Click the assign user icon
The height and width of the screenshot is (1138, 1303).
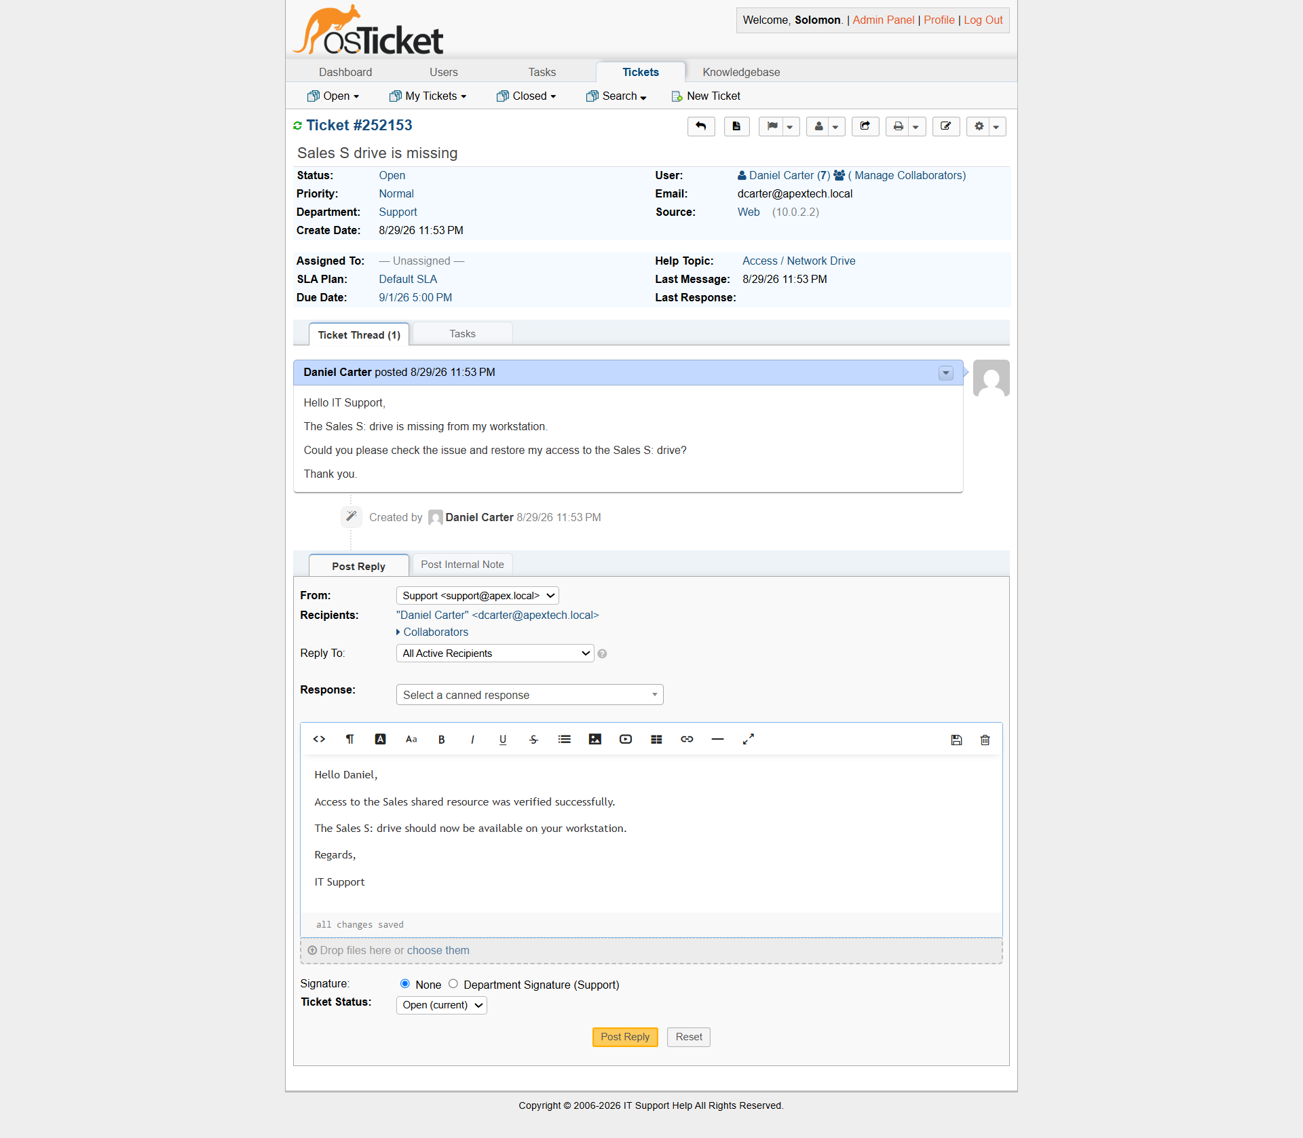[x=818, y=126]
